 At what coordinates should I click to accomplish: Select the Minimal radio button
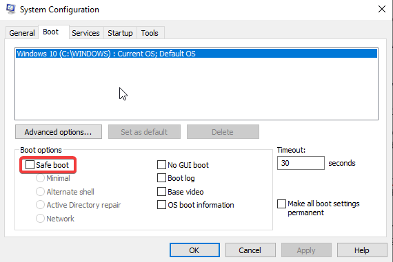point(40,178)
